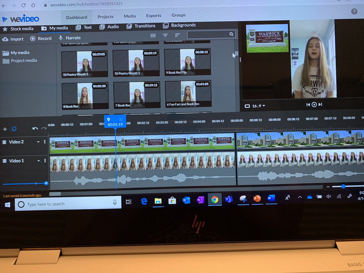Viewport: 364px width, 273px height.
Task: Click the search magnifier icon
Action: (x=231, y=34)
